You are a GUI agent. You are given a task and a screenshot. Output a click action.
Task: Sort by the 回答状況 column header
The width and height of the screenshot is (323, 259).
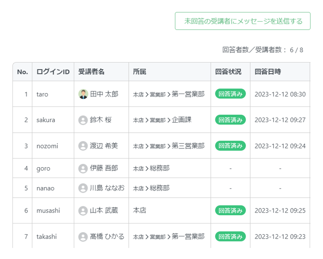[x=228, y=72]
